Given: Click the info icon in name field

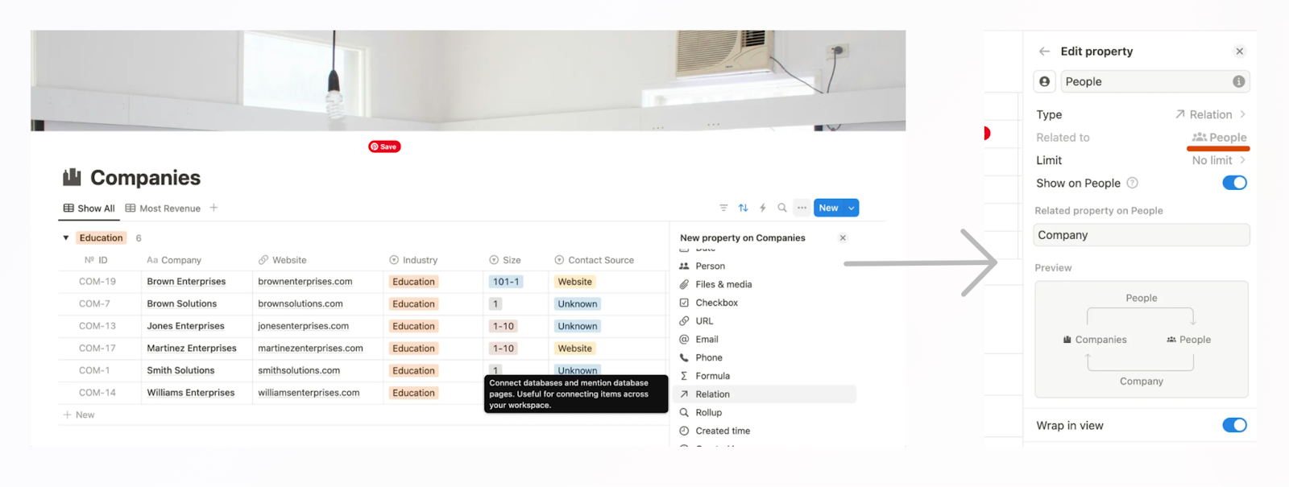Looking at the screenshot, I should click(1239, 81).
